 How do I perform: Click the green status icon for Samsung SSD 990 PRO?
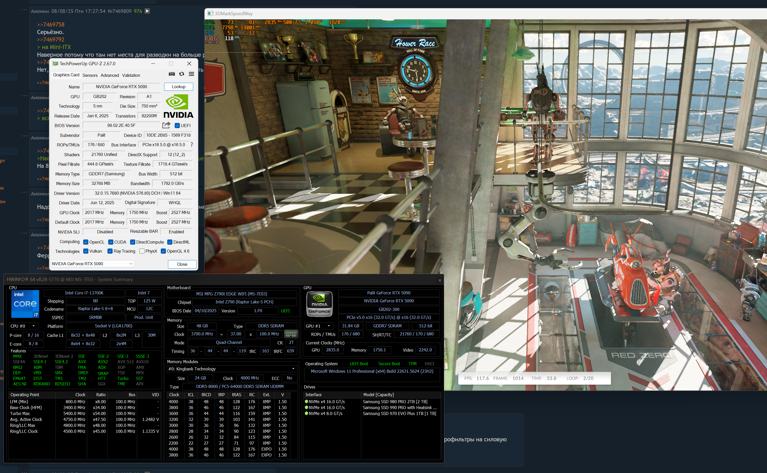click(306, 408)
